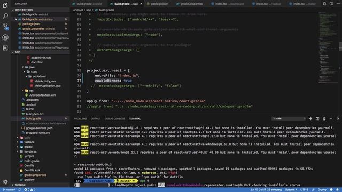Collapse the APP folder section
Screen dimensions: 342x192
click(x=17, y=52)
